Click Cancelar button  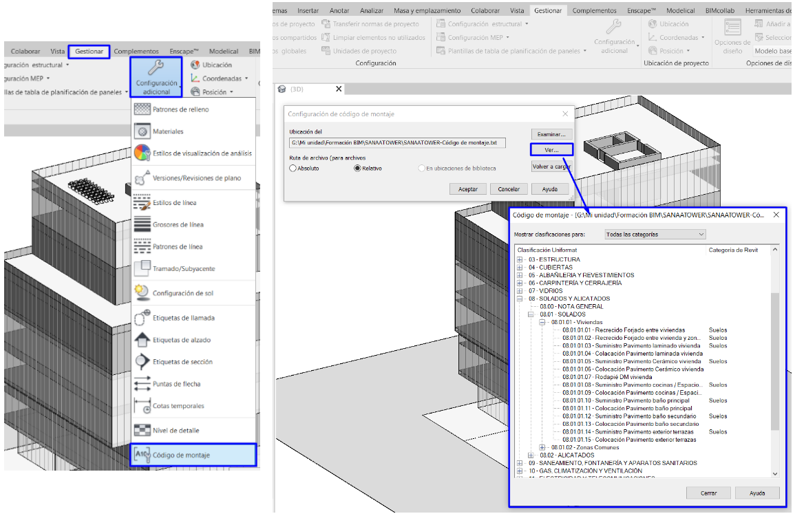pos(509,189)
